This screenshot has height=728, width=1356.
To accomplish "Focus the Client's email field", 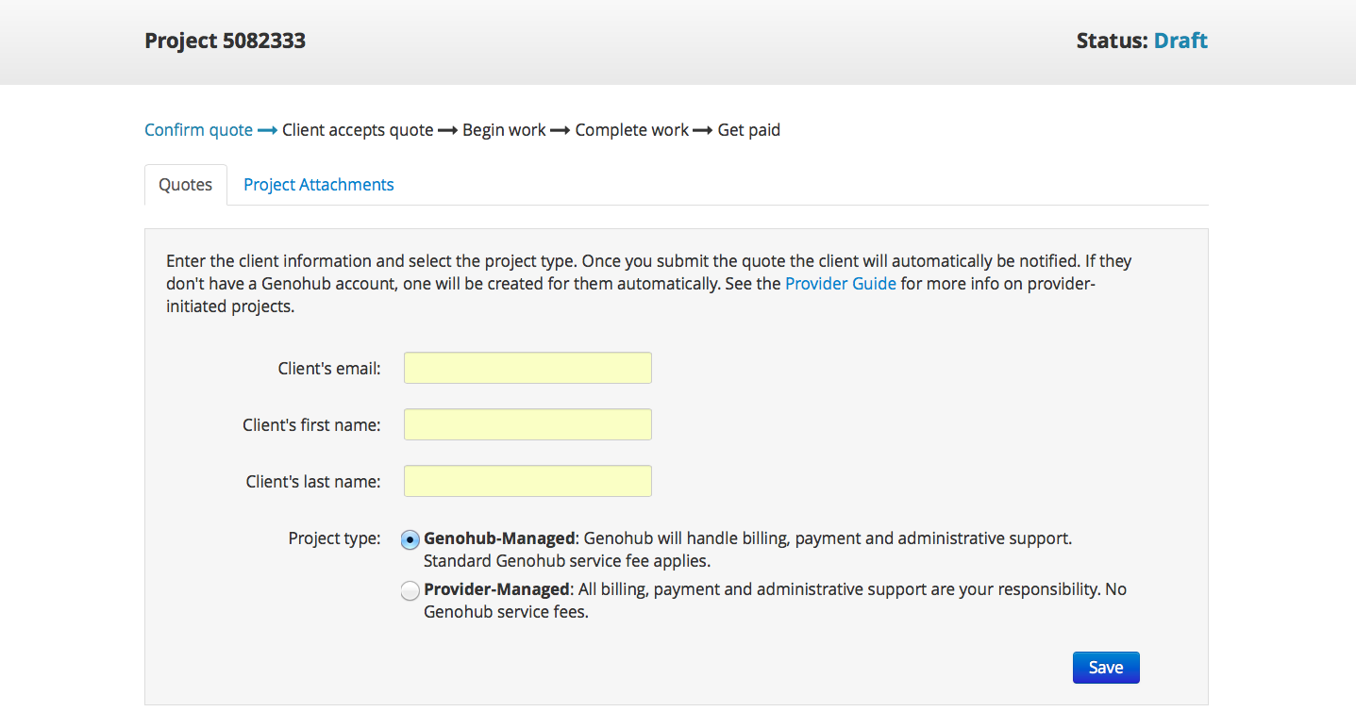I will tap(527, 368).
